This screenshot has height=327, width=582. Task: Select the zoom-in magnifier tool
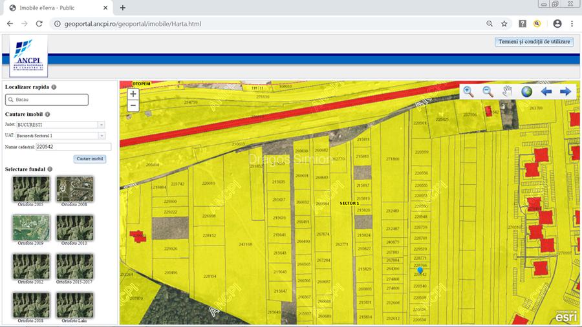coord(468,91)
